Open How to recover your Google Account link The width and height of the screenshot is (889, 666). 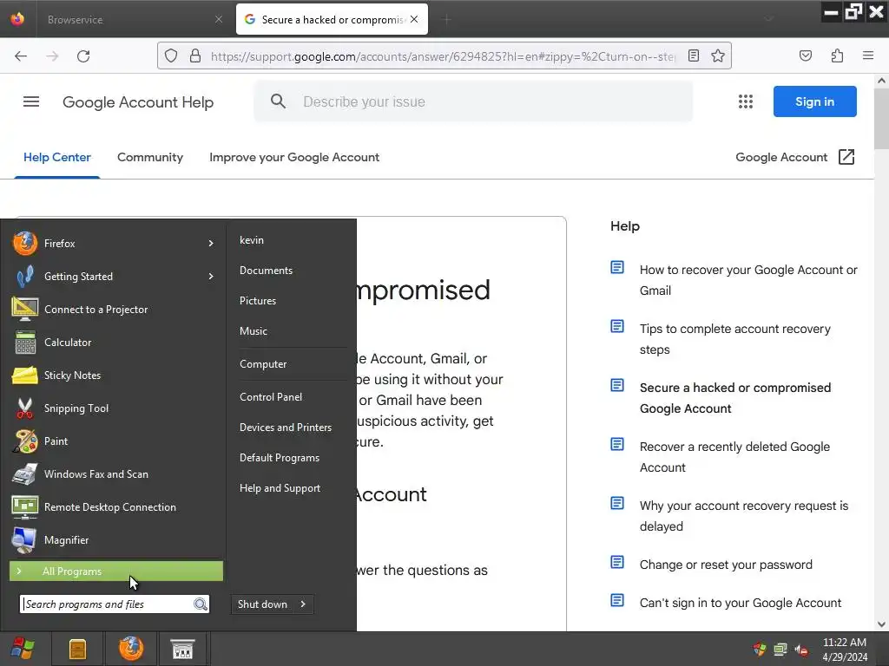point(748,280)
